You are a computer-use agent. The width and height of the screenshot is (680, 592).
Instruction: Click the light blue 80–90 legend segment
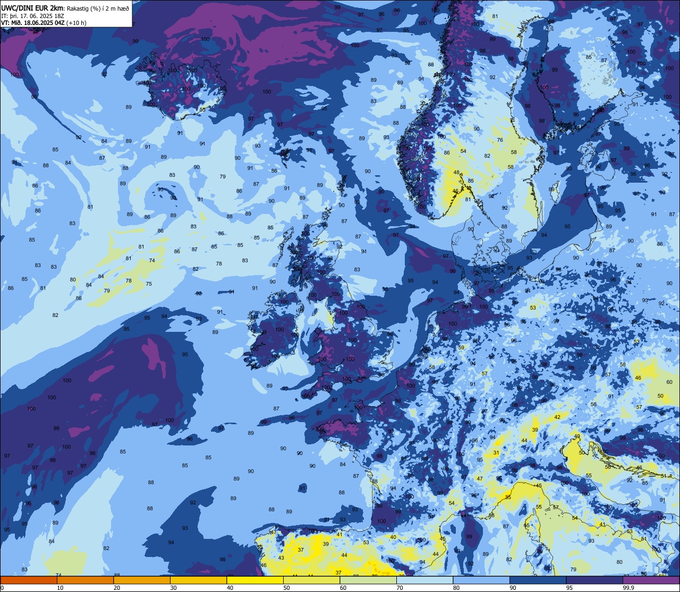[481, 580]
